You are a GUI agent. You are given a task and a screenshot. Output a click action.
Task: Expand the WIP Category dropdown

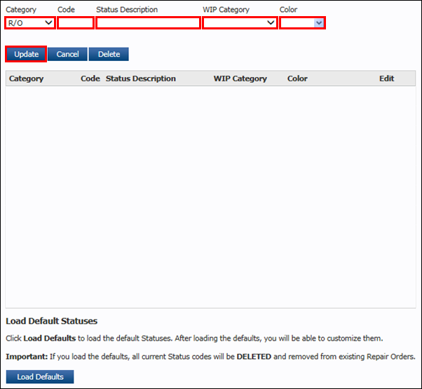(240, 23)
